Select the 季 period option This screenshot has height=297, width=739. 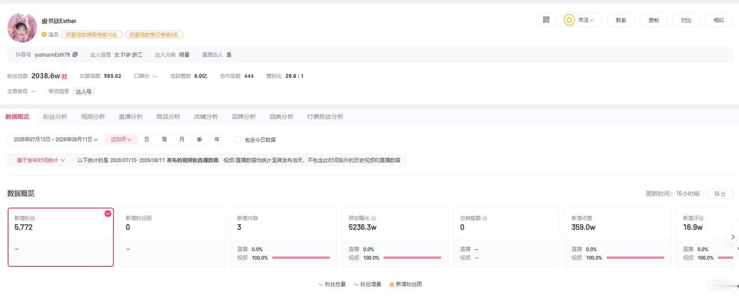point(199,140)
